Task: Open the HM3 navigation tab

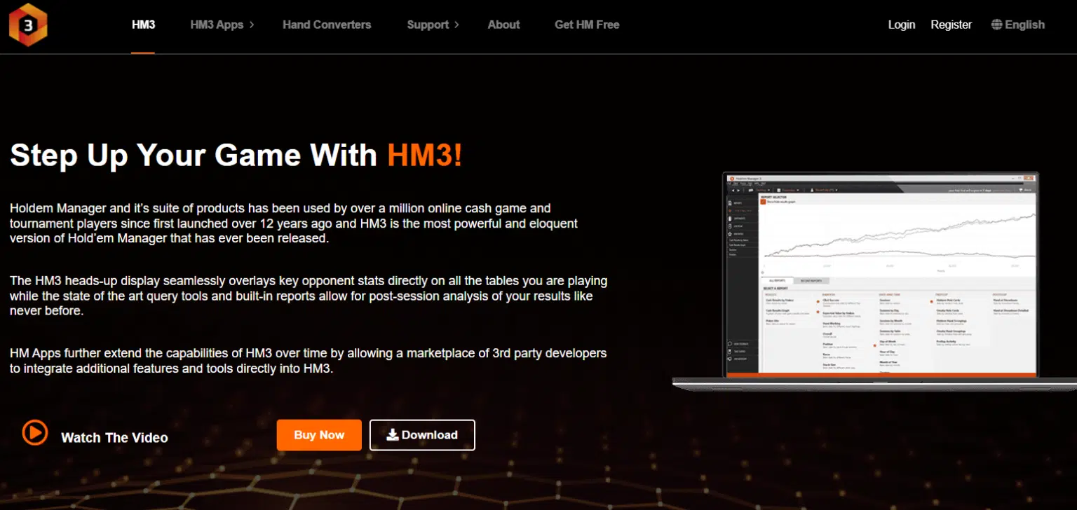Action: click(143, 25)
